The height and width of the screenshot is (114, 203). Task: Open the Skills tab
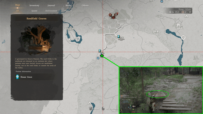click(x=68, y=6)
